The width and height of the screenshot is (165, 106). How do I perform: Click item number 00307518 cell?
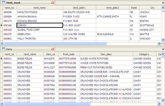[51, 98]
